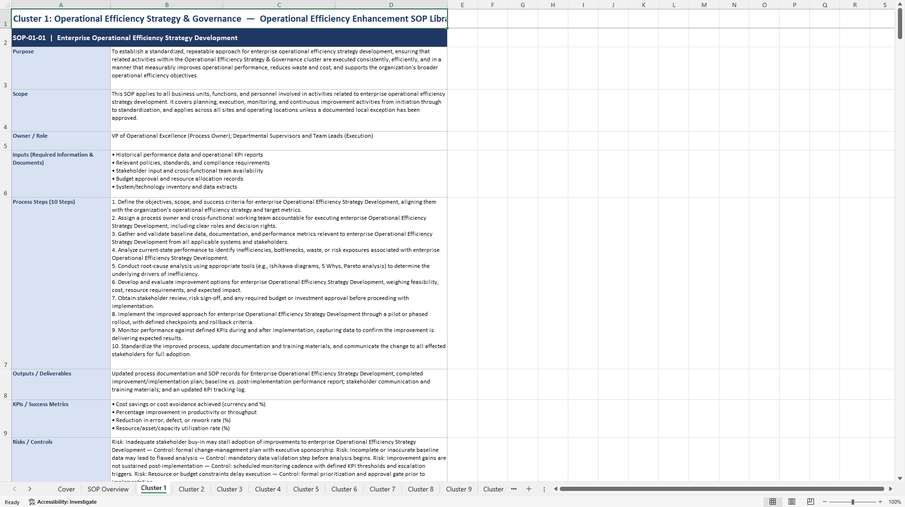Screen dimensions: 905x507
Task: Select the KPIs / Success Metrics cell
Action: click(x=61, y=418)
